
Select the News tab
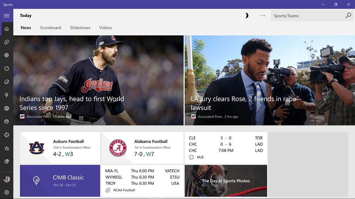click(x=26, y=28)
